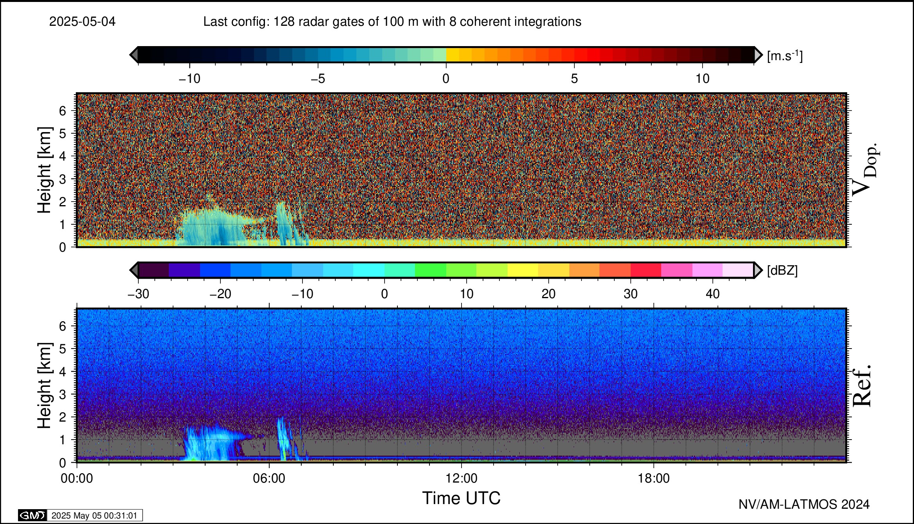Click the [dBZ] unit label
Viewport: 914px width, 524px height.
click(x=782, y=270)
